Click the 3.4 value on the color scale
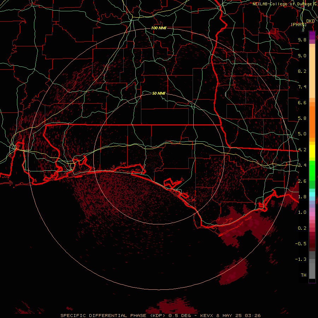Viewport: 318px width, 318px height. 302,165
